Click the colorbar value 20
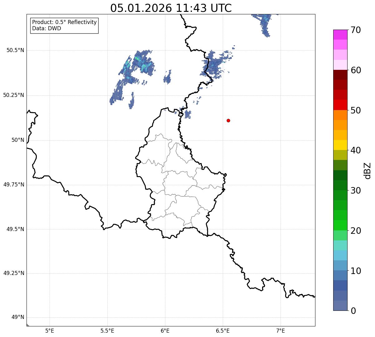The width and height of the screenshot is (375, 337). point(356,231)
